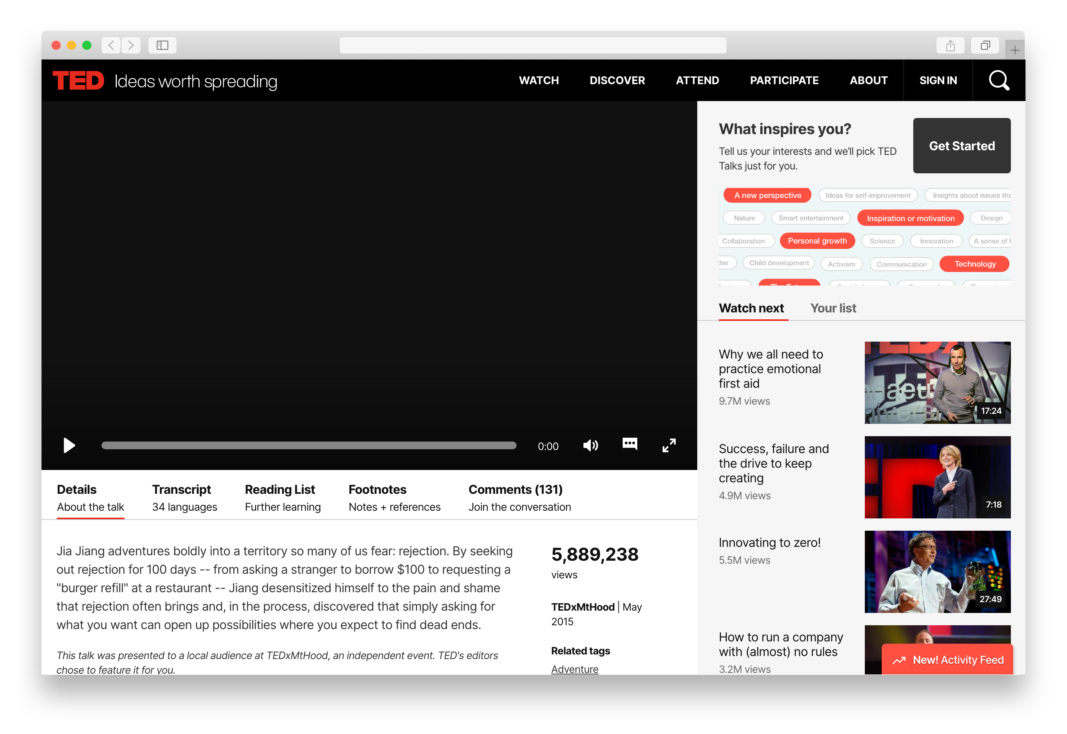Select the Collaboration interest tag
This screenshot has width=1067, height=734.
[746, 241]
